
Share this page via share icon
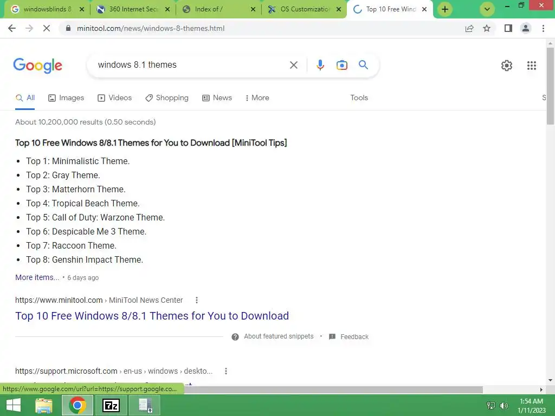(x=469, y=28)
